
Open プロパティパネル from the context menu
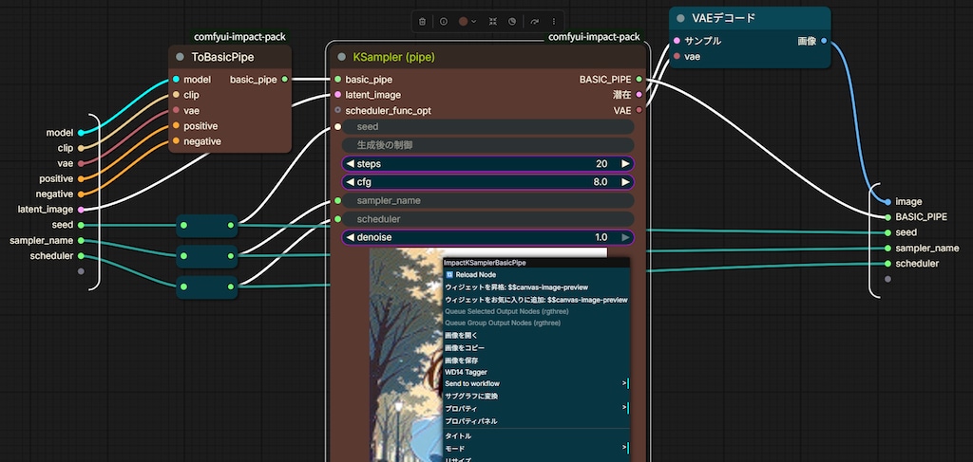coord(536,421)
